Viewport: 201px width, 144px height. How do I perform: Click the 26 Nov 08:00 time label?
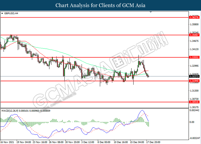coord(56,142)
